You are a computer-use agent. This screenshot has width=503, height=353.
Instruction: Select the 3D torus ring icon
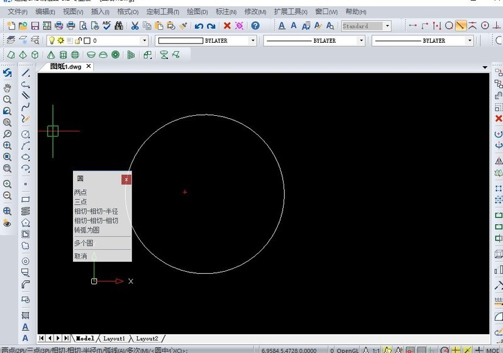point(116,55)
